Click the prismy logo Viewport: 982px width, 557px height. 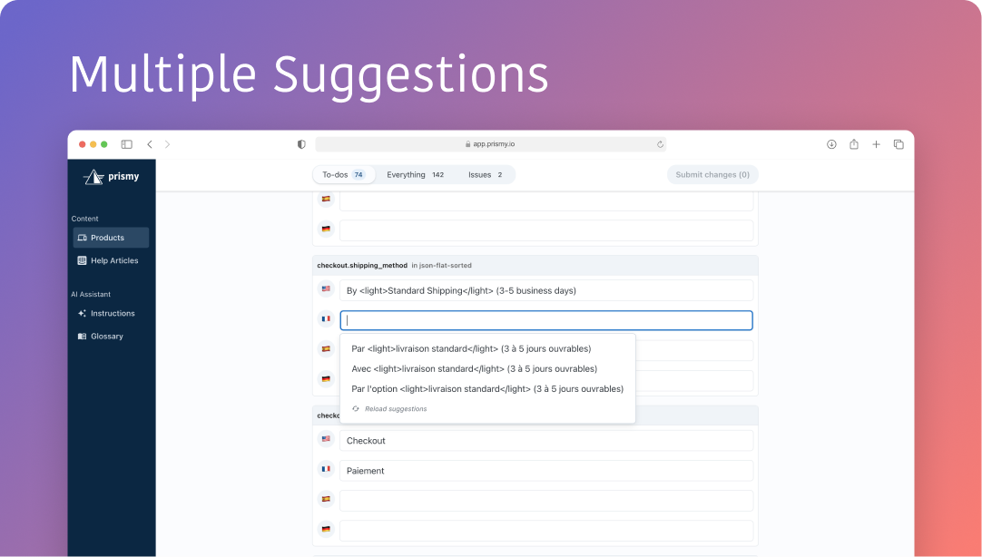tap(111, 176)
